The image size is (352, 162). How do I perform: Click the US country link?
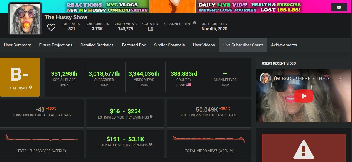150,29
